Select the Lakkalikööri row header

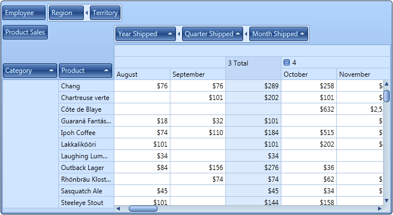coord(86,144)
